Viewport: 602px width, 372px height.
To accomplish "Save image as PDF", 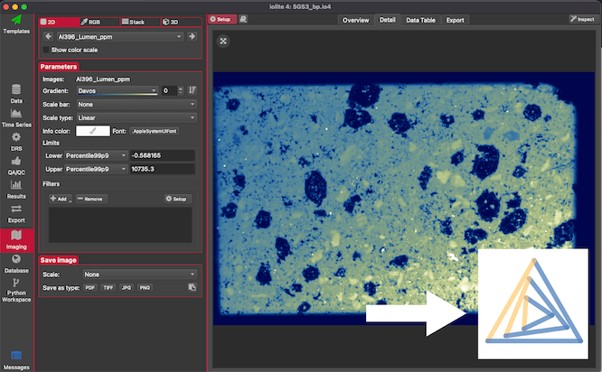I will (x=89, y=288).
